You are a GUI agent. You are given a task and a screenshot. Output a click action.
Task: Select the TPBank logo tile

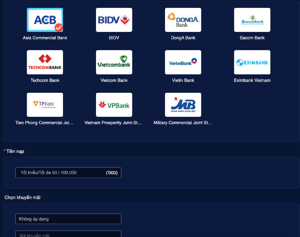pyautogui.click(x=45, y=105)
